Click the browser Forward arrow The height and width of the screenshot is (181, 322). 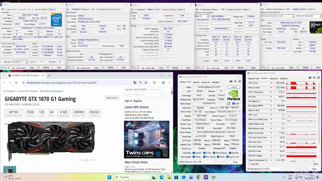(x=10, y=83)
